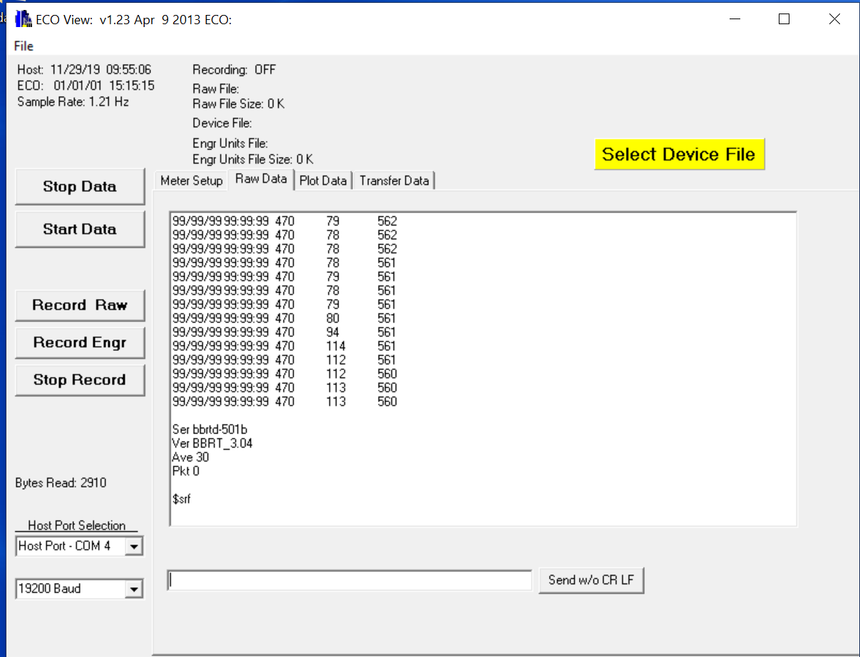Click the command text input field
The height and width of the screenshot is (657, 860).
[349, 581]
